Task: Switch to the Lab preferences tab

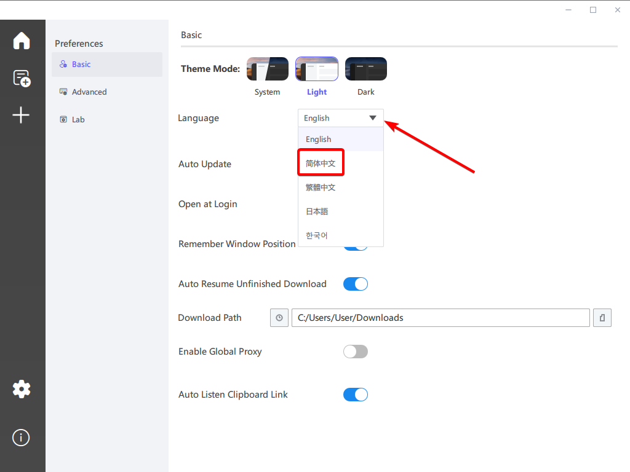Action: tap(78, 120)
